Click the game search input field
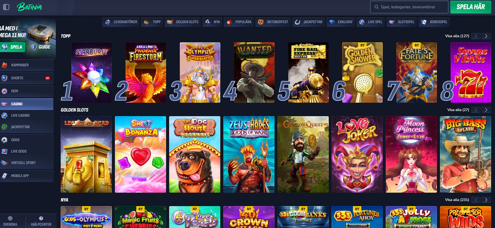This screenshot has height=228, width=495. pyautogui.click(x=409, y=7)
